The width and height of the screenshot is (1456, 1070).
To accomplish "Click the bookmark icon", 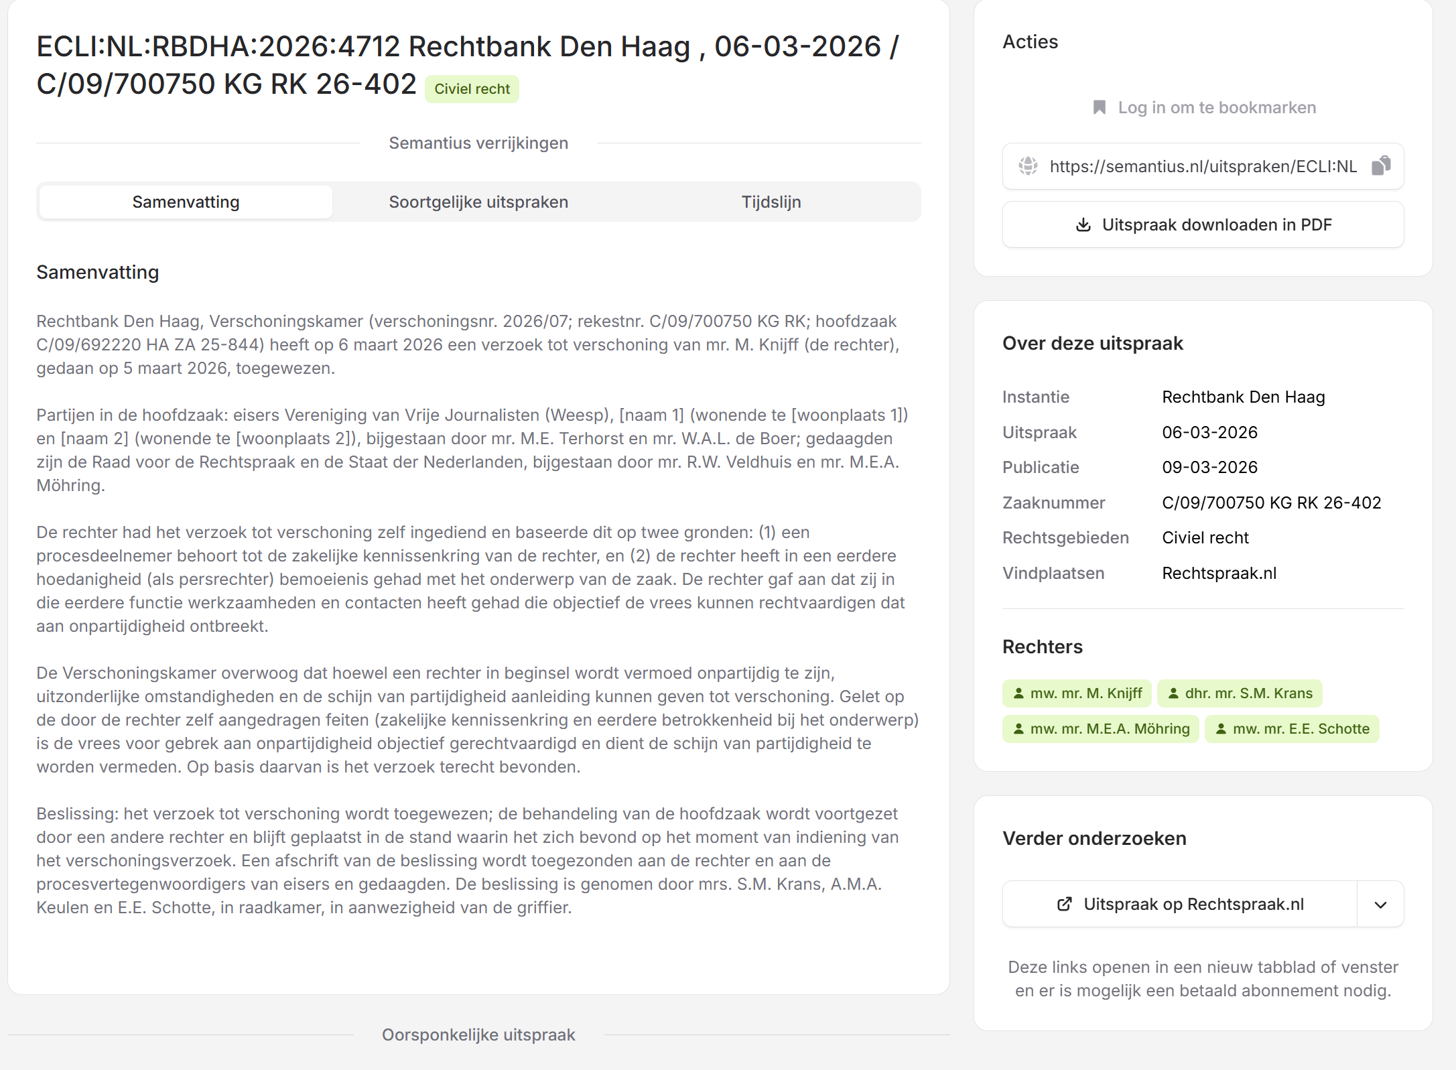I will [1099, 107].
